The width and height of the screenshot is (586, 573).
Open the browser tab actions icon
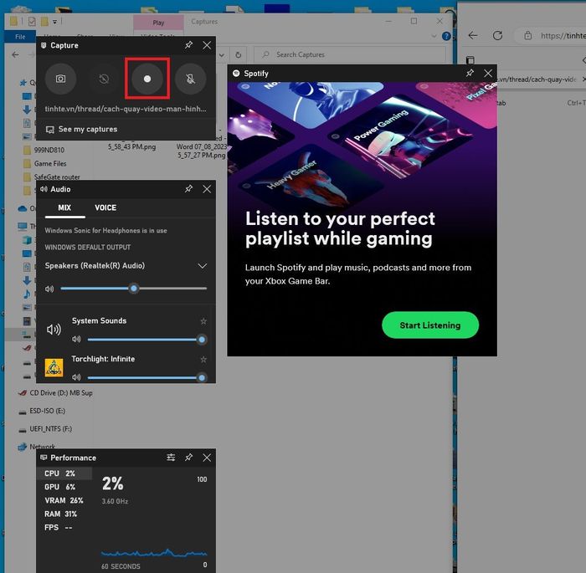coord(470,60)
